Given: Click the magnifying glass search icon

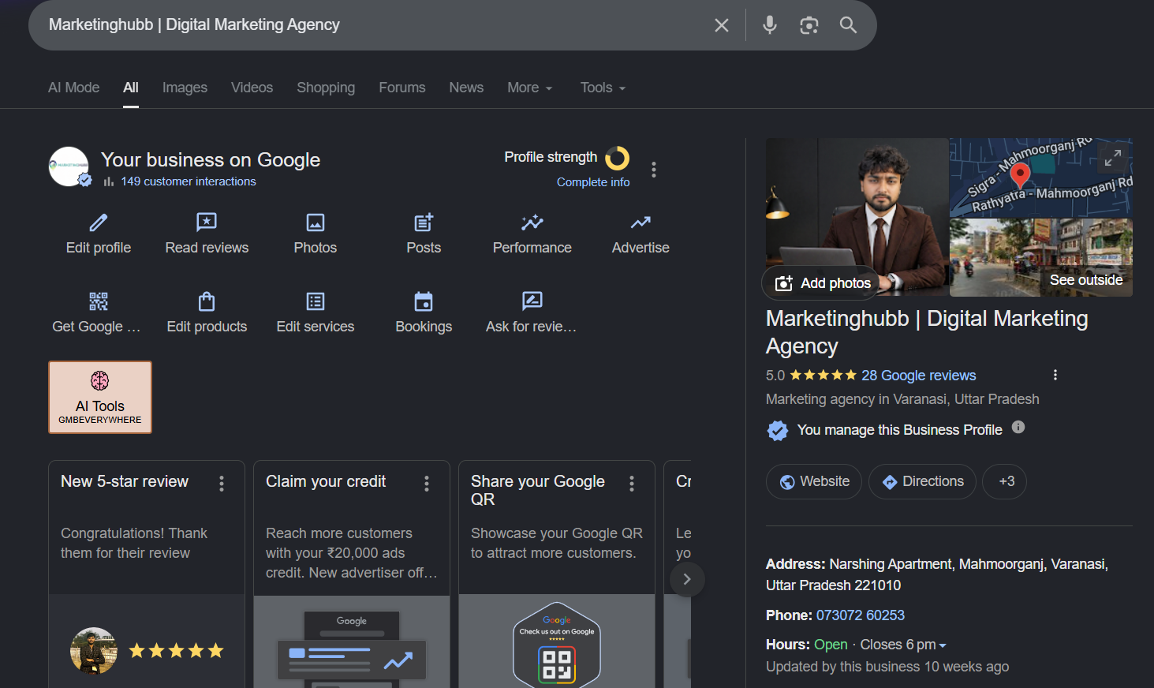Looking at the screenshot, I should [x=848, y=25].
